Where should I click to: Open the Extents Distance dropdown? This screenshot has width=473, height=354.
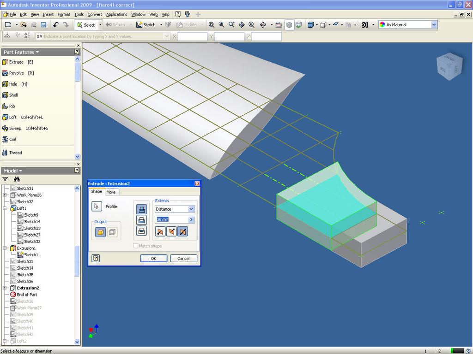coord(191,209)
